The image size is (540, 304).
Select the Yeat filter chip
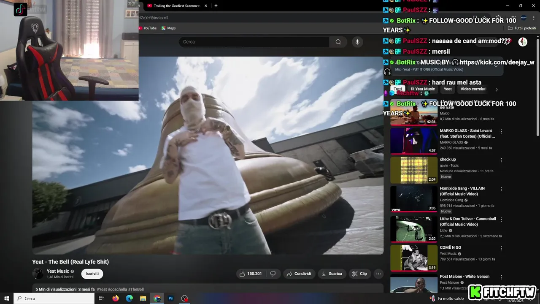pos(448,89)
